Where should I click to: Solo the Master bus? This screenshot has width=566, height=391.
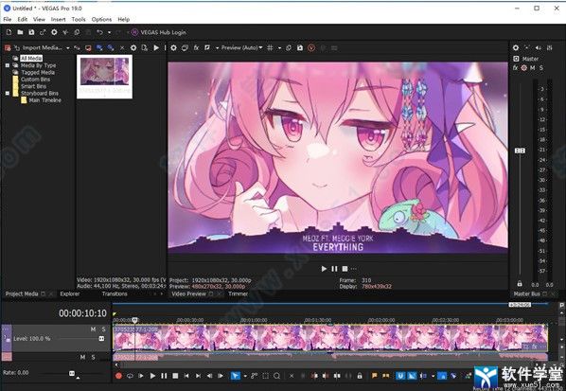541,68
